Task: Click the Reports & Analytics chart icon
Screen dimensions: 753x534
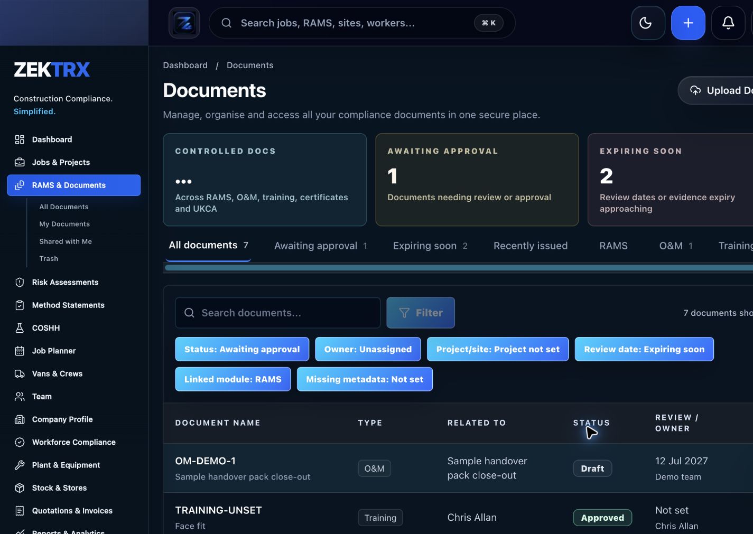Action: point(20,531)
